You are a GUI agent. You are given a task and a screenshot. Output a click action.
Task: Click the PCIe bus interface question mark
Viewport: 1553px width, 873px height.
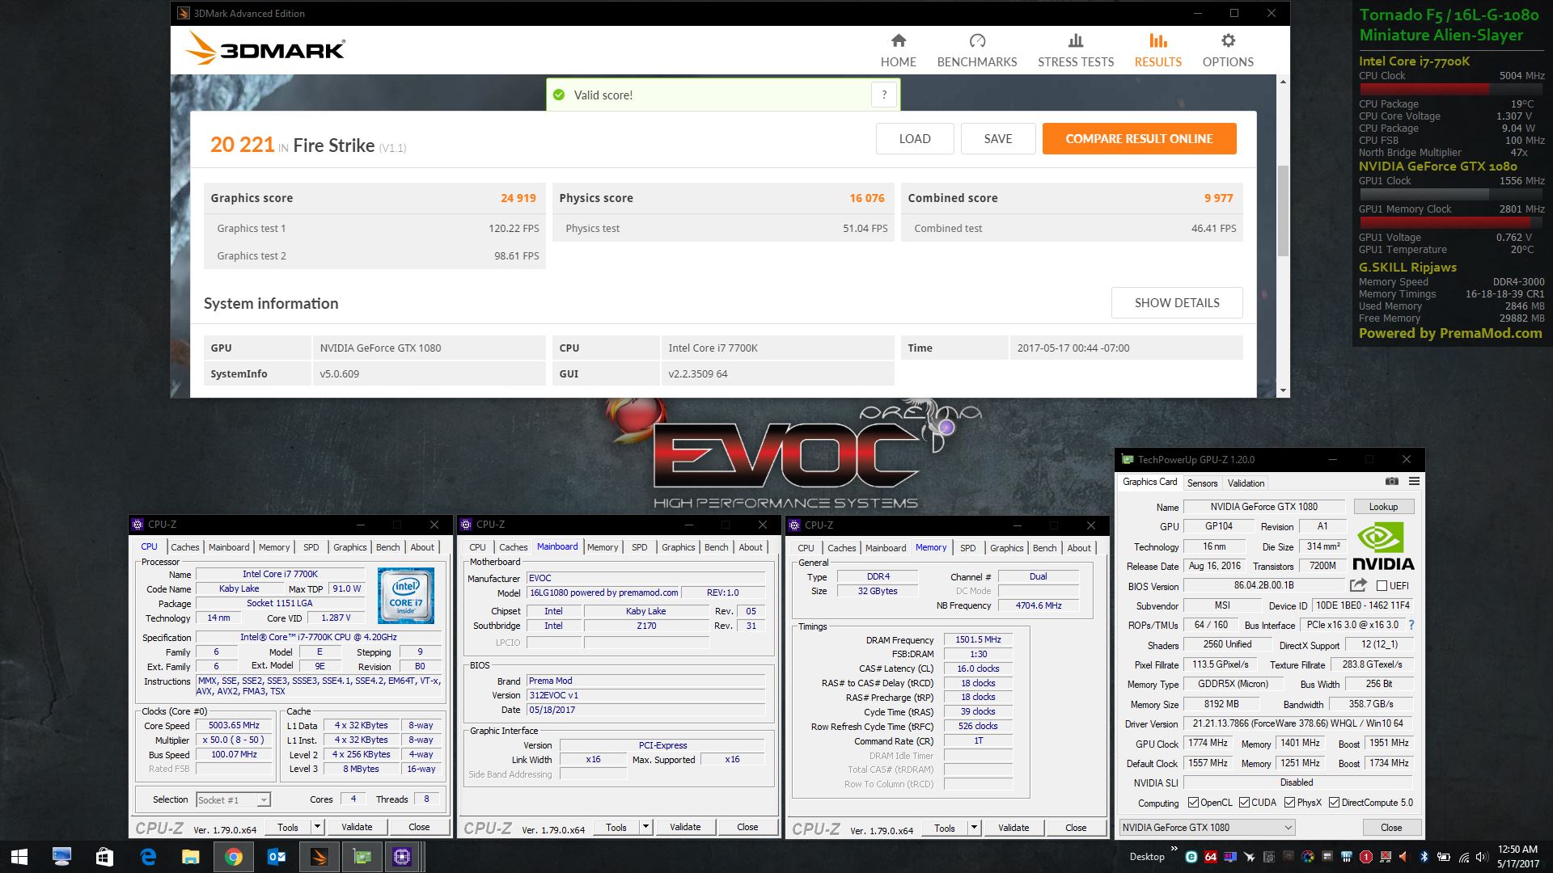pyautogui.click(x=1411, y=625)
